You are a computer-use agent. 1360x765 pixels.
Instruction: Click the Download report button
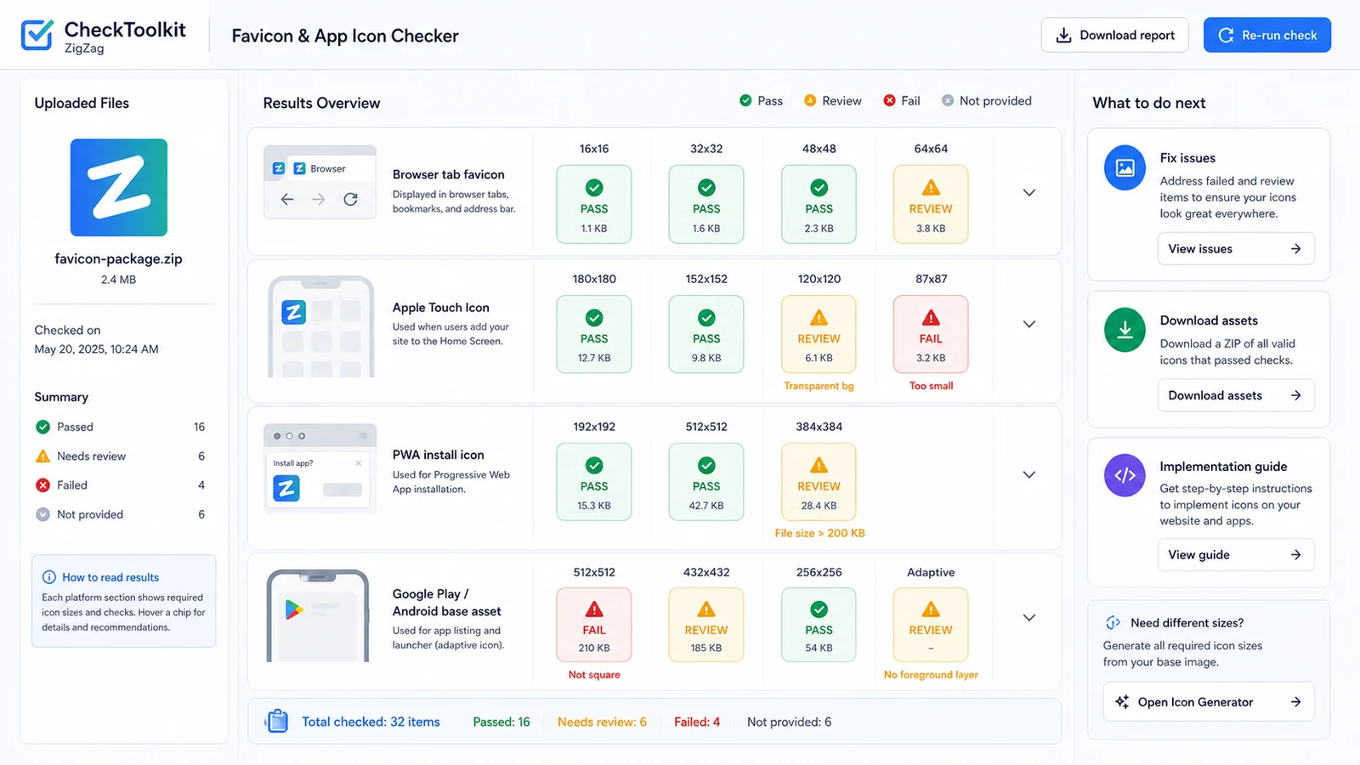1115,36
